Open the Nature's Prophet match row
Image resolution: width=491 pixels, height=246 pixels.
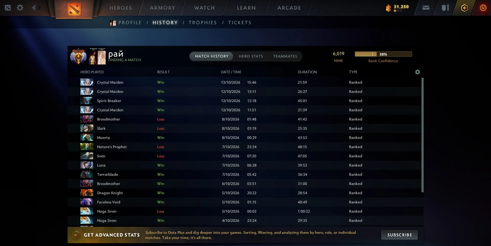coord(244,147)
